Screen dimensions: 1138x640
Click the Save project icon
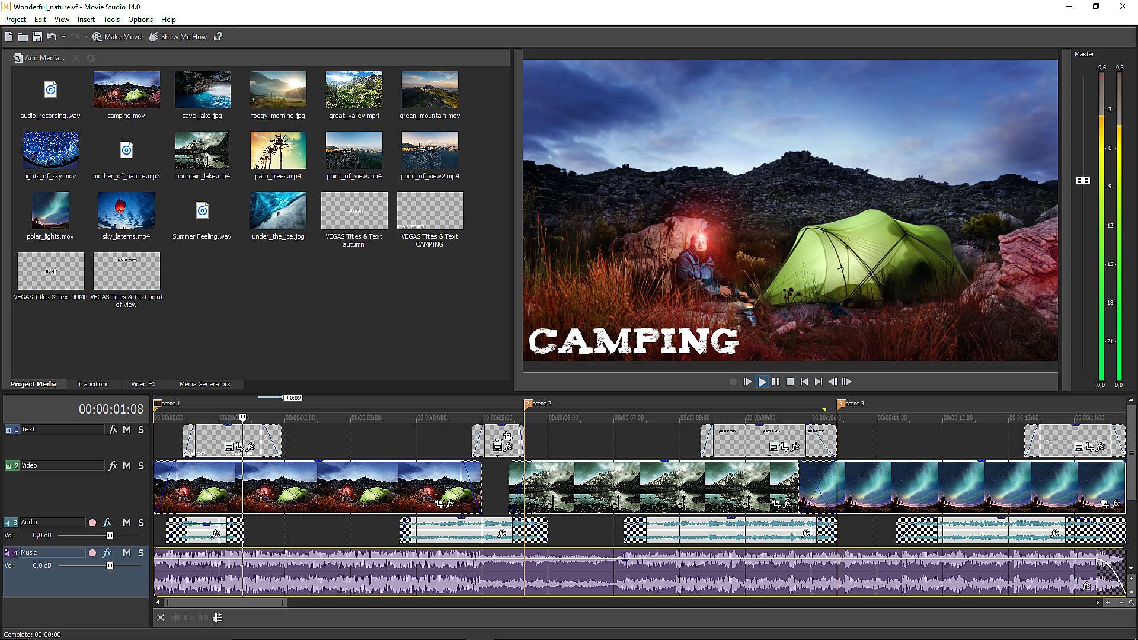coord(37,37)
